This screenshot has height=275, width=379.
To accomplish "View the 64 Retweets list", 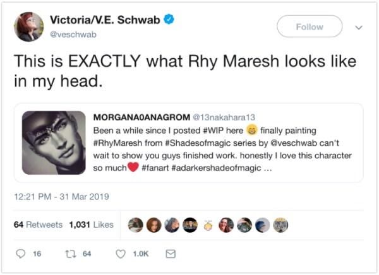I will (x=38, y=225).
